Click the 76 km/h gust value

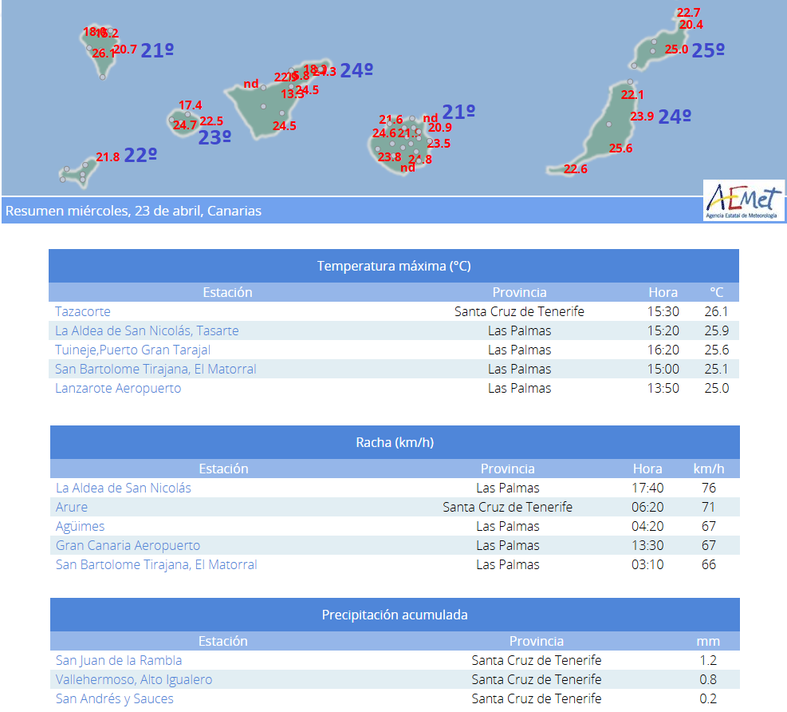709,488
